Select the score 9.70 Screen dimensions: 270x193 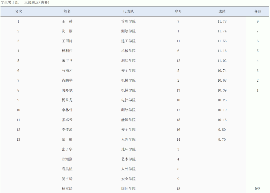pos(222,140)
